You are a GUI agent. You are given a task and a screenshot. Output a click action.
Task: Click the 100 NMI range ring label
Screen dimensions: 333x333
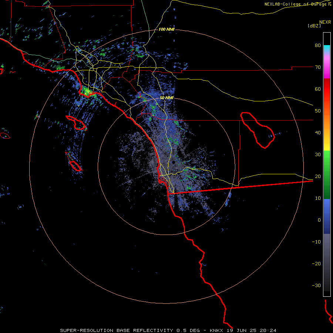click(166, 29)
